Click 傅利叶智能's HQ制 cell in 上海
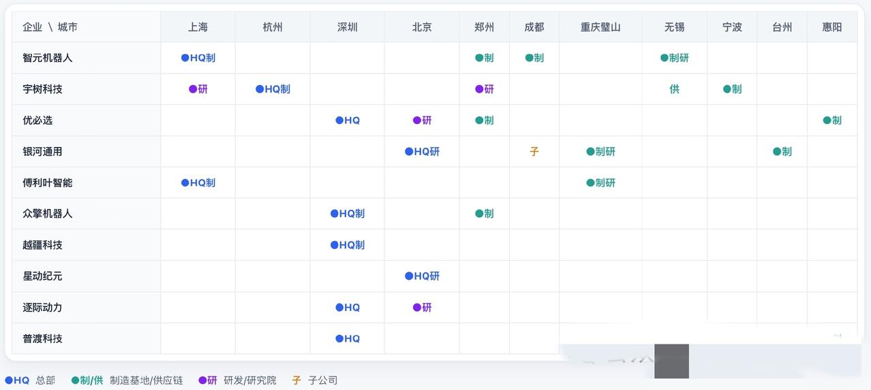 point(198,182)
